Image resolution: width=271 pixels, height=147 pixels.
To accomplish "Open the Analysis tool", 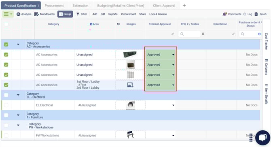I will click(x=24, y=14).
